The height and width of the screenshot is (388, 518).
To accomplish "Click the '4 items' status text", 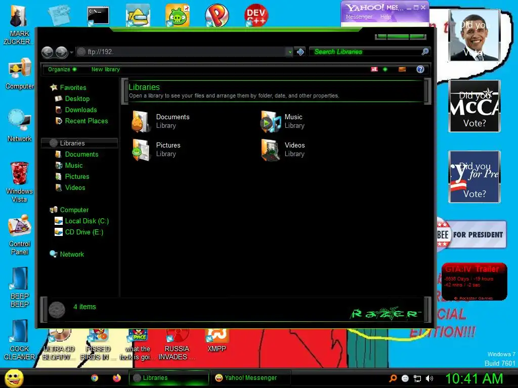I will (x=84, y=307).
